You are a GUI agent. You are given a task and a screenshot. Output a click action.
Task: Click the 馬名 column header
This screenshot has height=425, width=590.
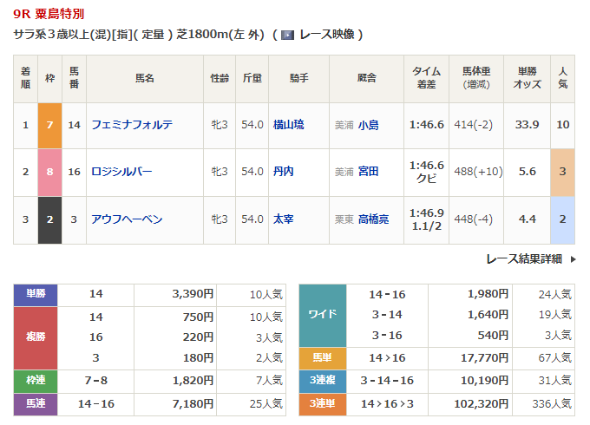(144, 79)
